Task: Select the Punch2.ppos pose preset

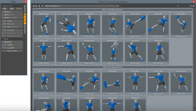Action: click(181, 82)
